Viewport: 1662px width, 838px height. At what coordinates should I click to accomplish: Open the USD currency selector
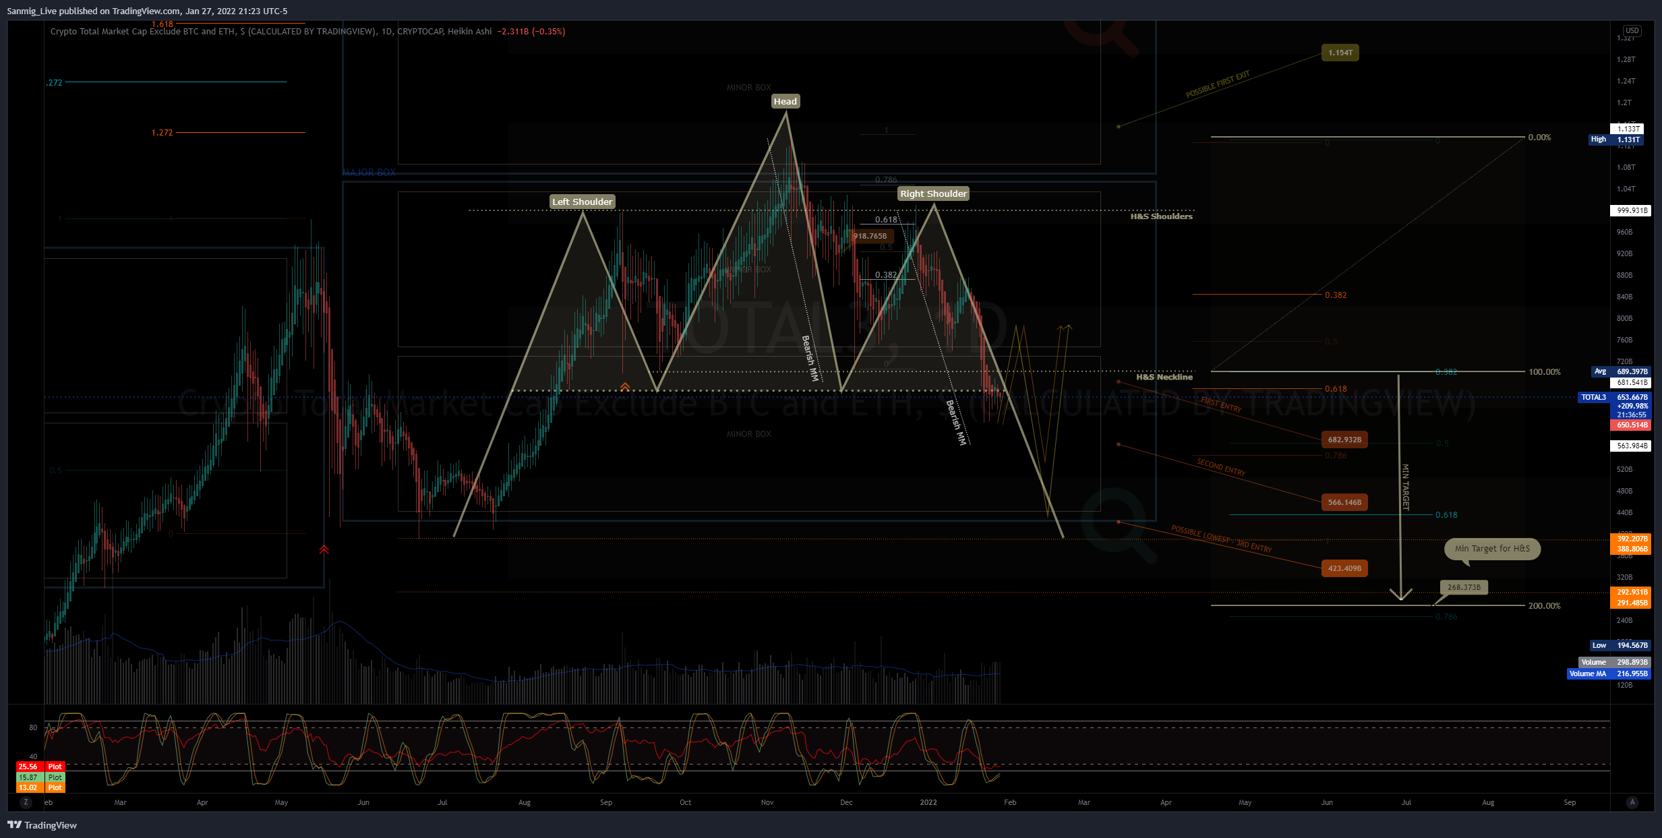1632,30
